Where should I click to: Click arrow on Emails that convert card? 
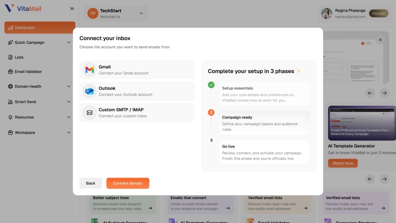[x=228, y=208]
